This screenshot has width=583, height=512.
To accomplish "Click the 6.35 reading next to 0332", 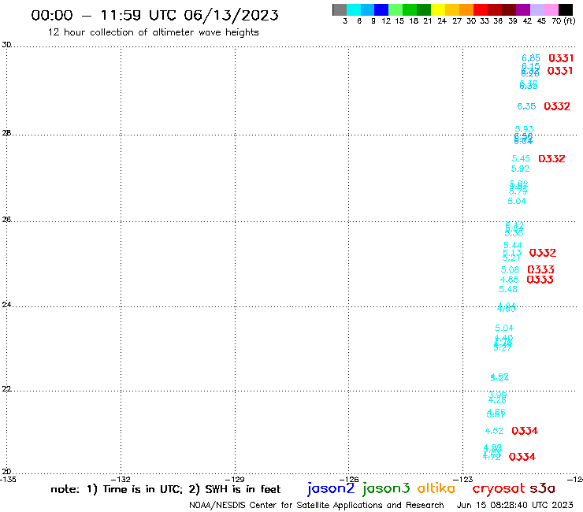I will point(526,106).
